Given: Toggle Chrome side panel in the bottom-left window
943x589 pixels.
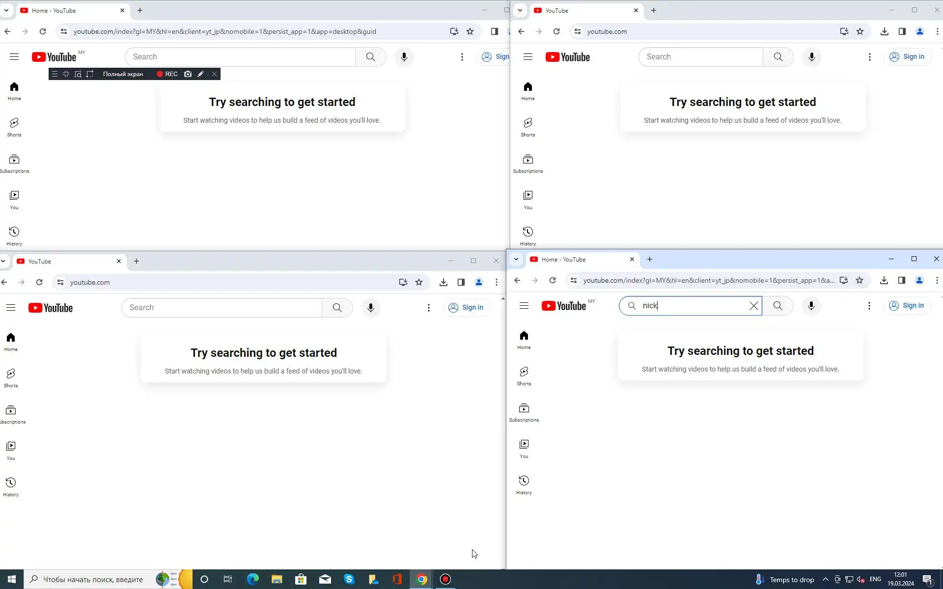Looking at the screenshot, I should (x=461, y=282).
